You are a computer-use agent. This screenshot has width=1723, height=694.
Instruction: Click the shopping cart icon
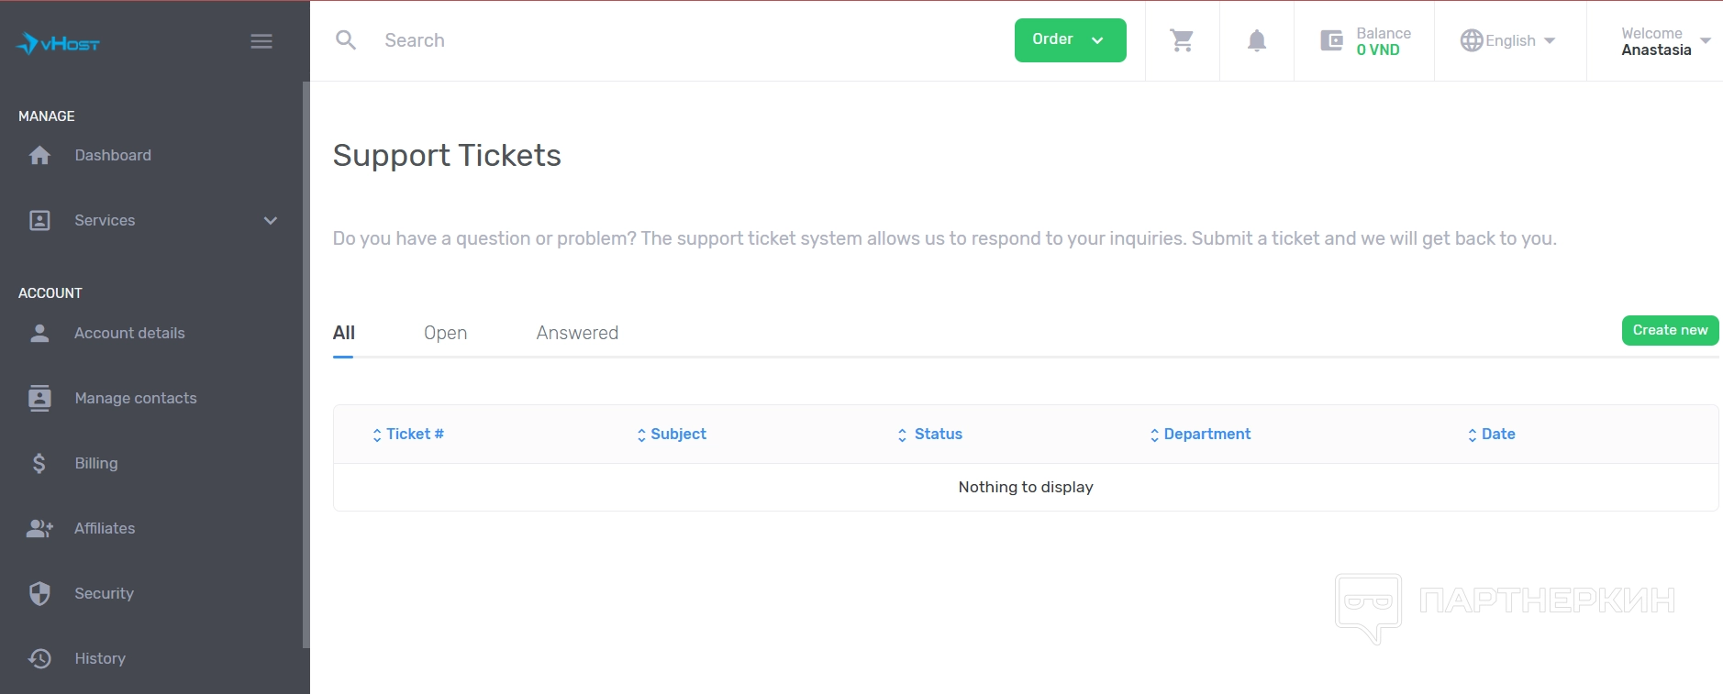(x=1182, y=40)
